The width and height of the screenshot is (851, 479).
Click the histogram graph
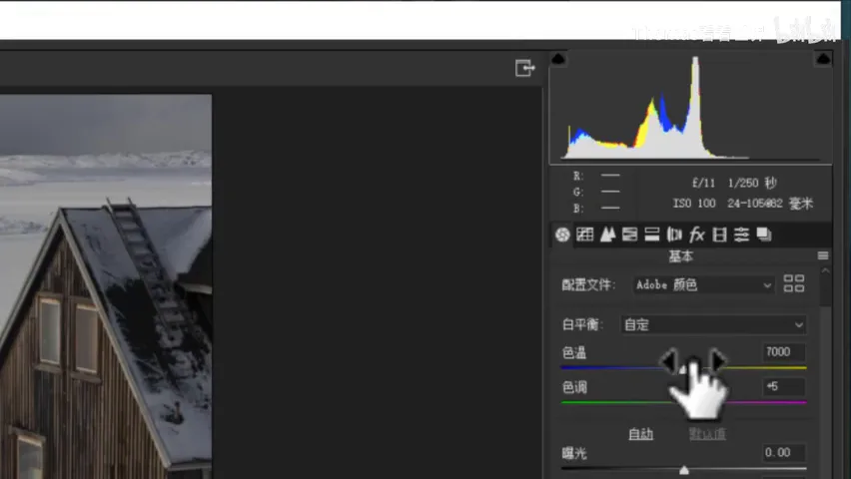tap(690, 108)
